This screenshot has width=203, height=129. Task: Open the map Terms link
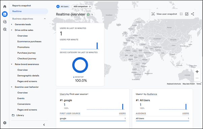tap(199, 84)
